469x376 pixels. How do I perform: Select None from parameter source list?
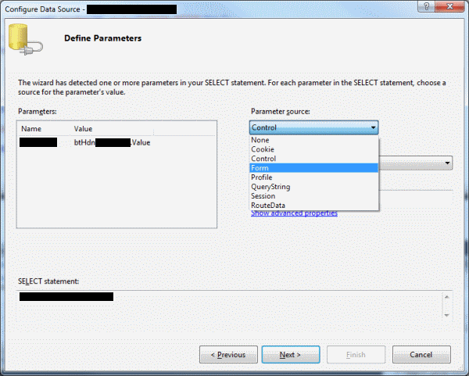pos(260,140)
